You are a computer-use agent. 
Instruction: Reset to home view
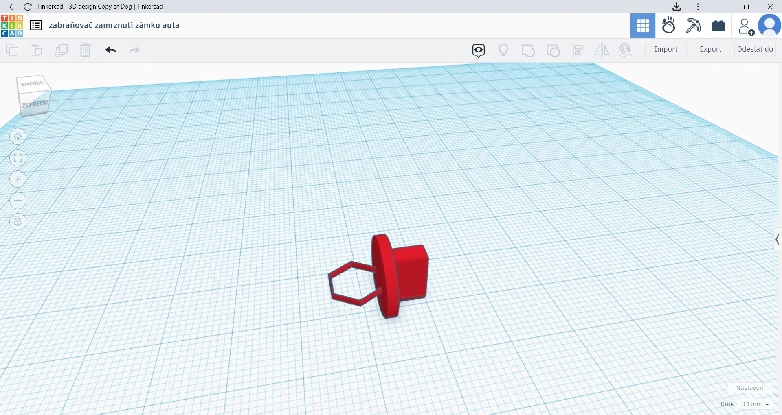coord(18,136)
